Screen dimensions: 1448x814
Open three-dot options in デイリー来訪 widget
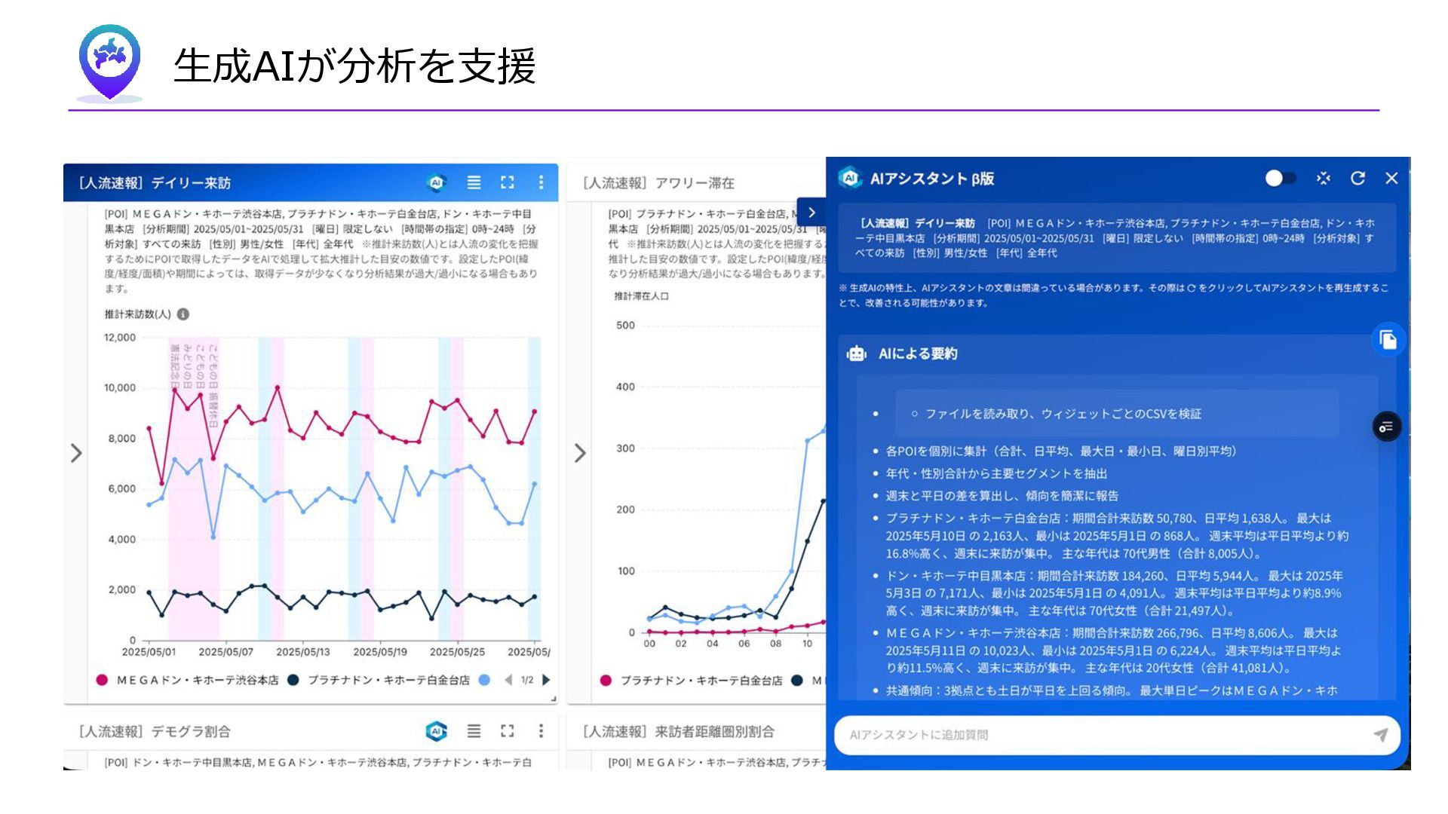pos(541,182)
